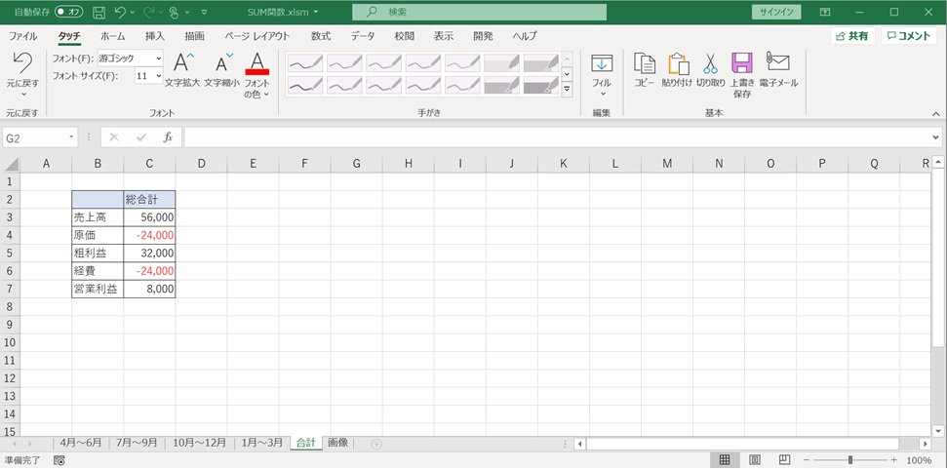Open the フォント サイズ dropdown
This screenshot has height=470, width=947.
click(x=158, y=75)
